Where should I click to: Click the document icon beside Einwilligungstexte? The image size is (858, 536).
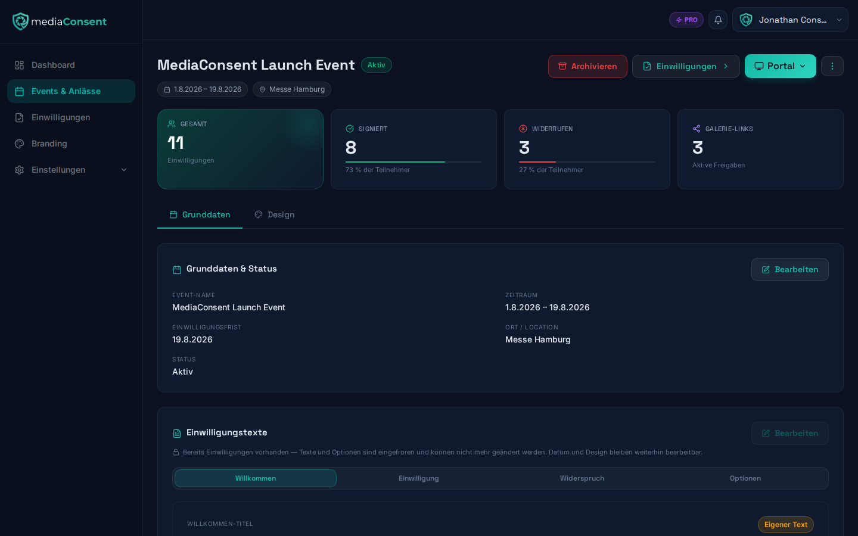click(177, 434)
